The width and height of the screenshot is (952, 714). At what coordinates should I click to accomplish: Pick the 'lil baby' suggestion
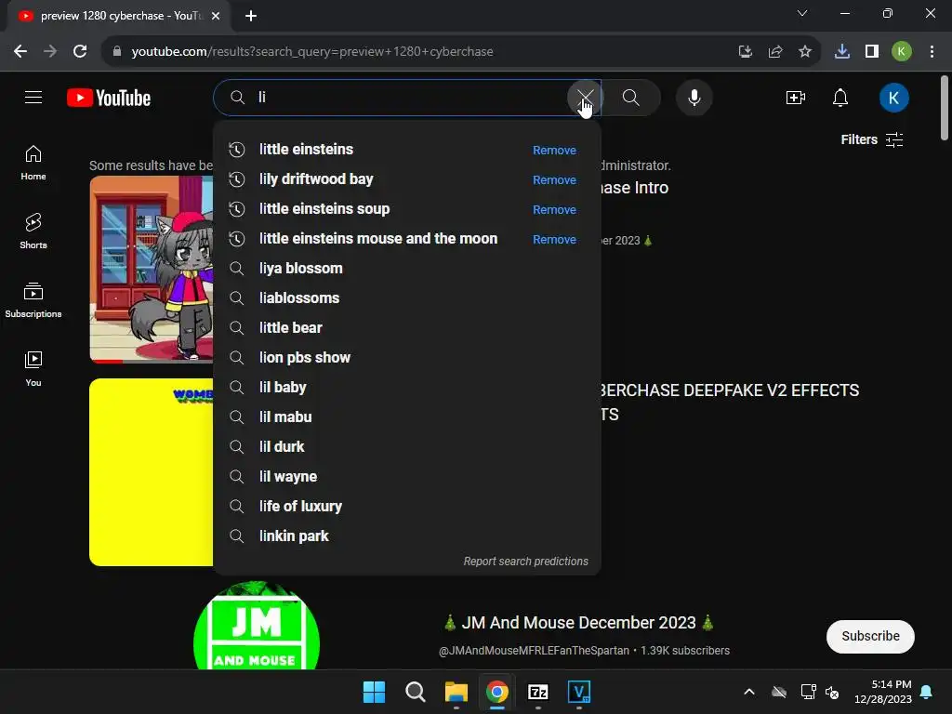pos(407,388)
